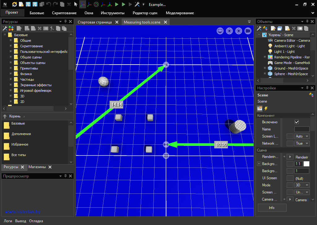Click the camera icon in the viewport corner
Viewport: 317px width, 225px height.
248,31
